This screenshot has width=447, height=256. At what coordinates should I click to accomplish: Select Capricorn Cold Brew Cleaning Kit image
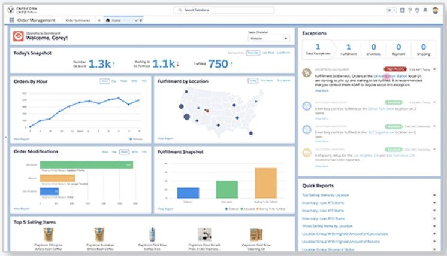[256, 235]
